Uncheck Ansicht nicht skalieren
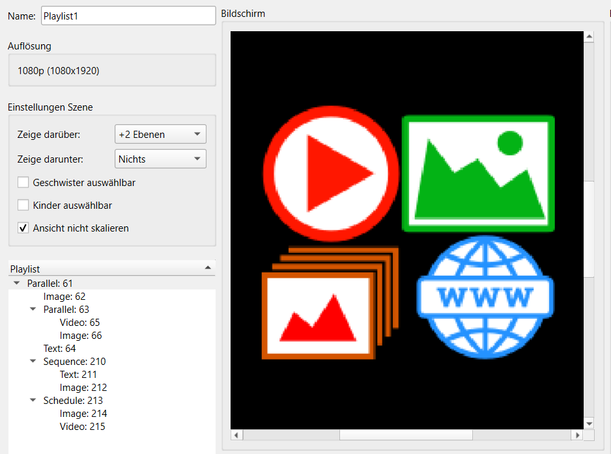 point(23,228)
